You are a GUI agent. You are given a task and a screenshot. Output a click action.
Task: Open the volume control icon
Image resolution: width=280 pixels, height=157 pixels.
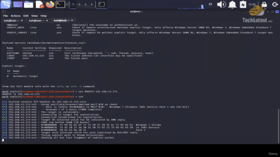click(x=221, y=4)
